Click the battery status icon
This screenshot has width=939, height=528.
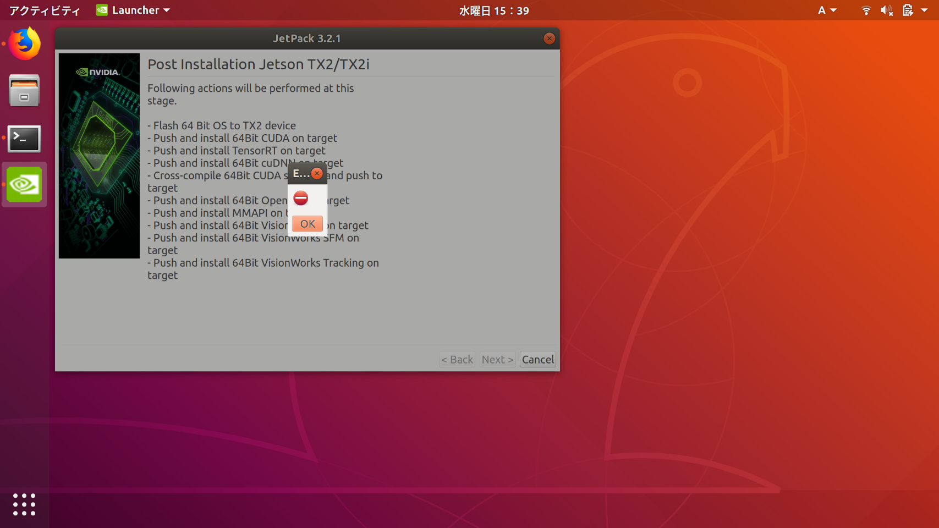[x=908, y=10]
